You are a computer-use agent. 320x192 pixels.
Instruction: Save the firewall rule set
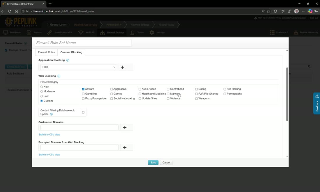pyautogui.click(x=153, y=163)
